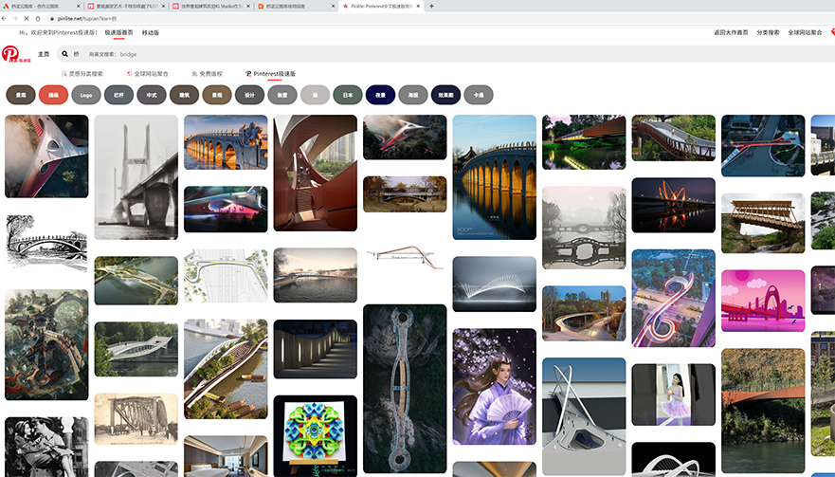This screenshot has width=835, height=477.
Task: Click the Logo filter chip
Action: click(86, 95)
